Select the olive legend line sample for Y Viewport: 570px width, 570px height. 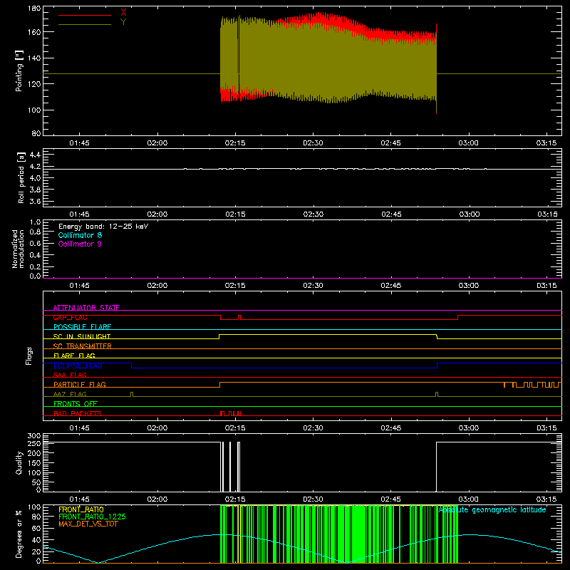[85, 25]
